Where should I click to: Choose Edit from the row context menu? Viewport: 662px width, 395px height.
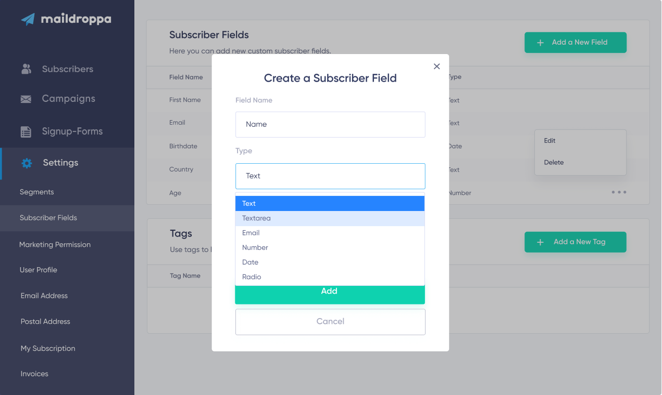(x=550, y=141)
